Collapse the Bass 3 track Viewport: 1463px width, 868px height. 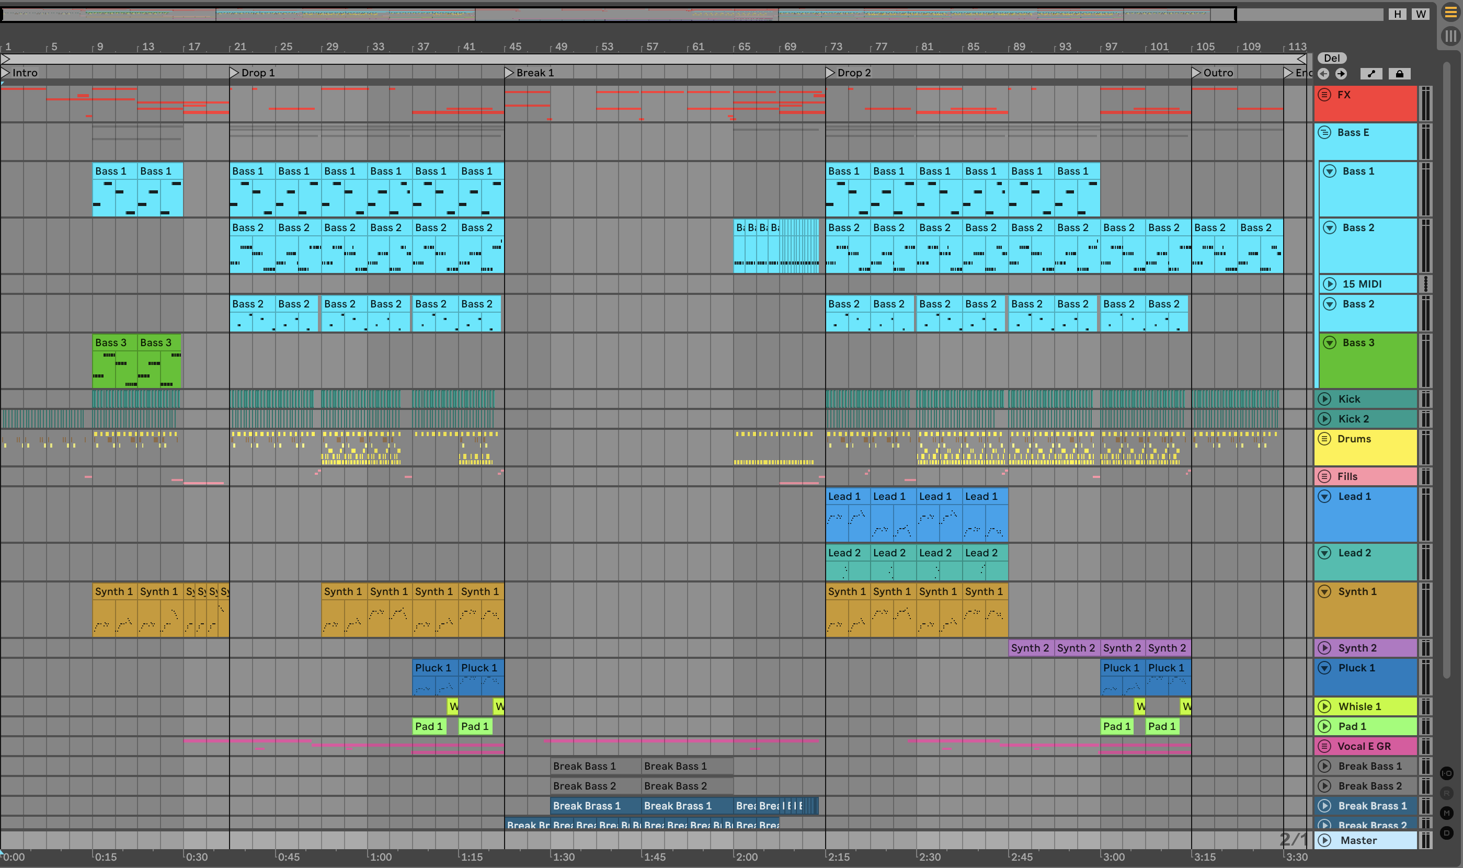(x=1330, y=342)
